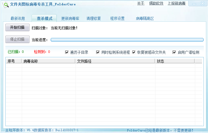
Task: Toggle the 遍历子目录 checkbox
Action: click(67, 52)
